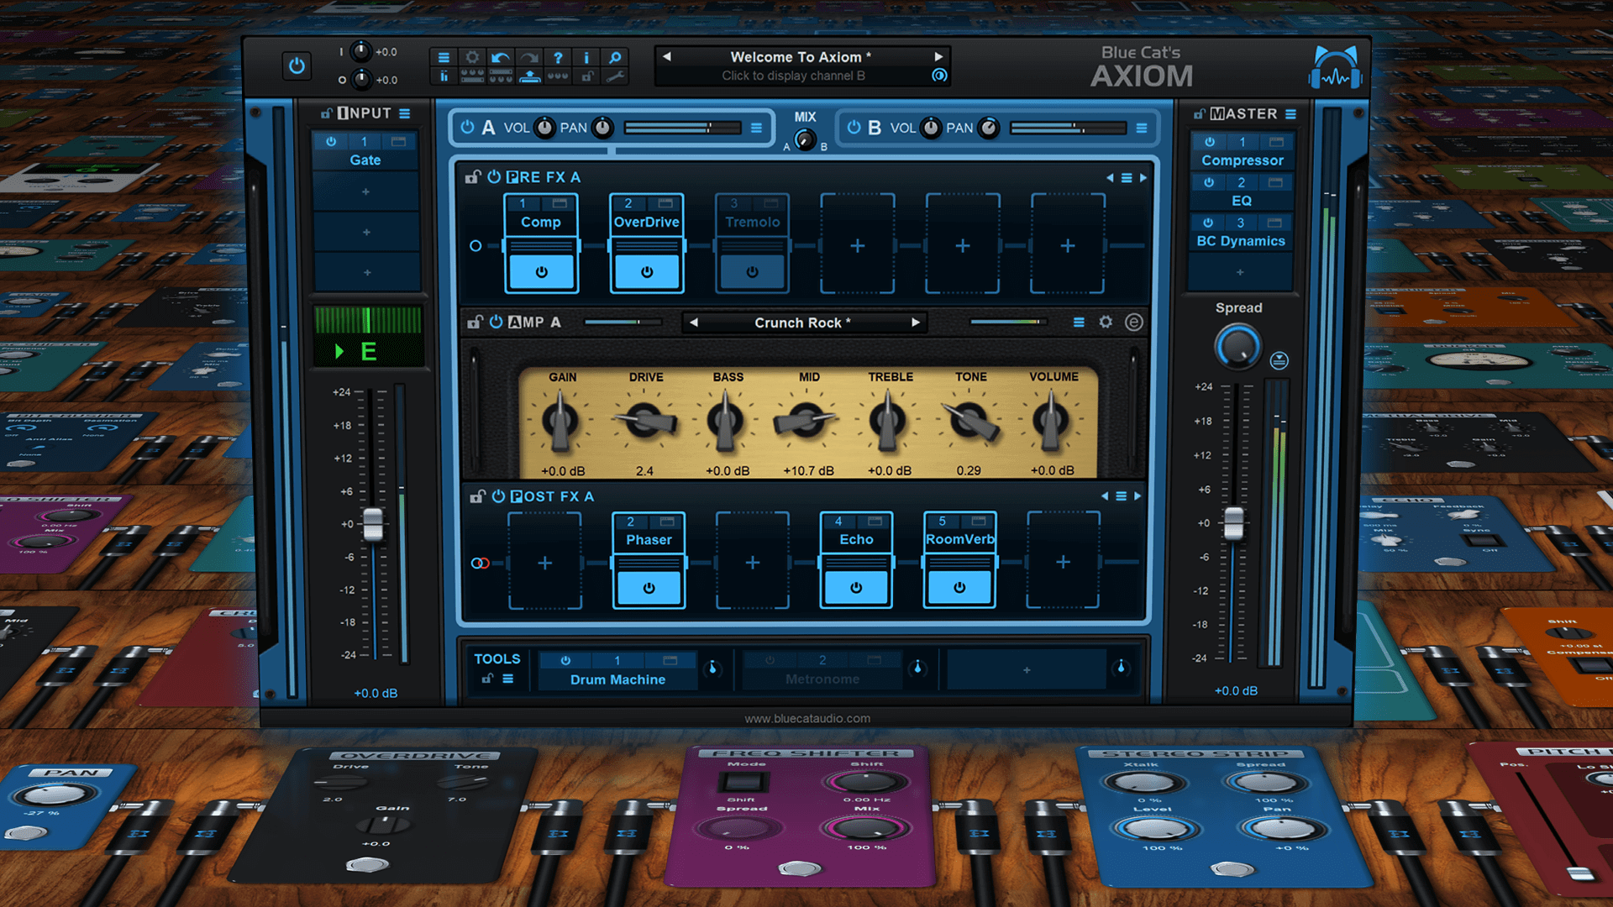Image resolution: width=1613 pixels, height=907 pixels.
Task: Expand the Master section panel menu
Action: [x=1290, y=115]
